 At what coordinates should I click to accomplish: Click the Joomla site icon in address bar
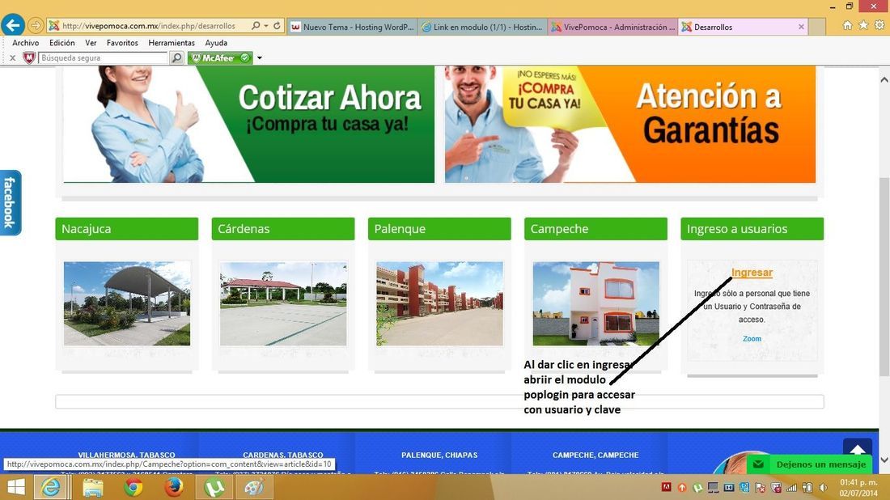(54, 26)
